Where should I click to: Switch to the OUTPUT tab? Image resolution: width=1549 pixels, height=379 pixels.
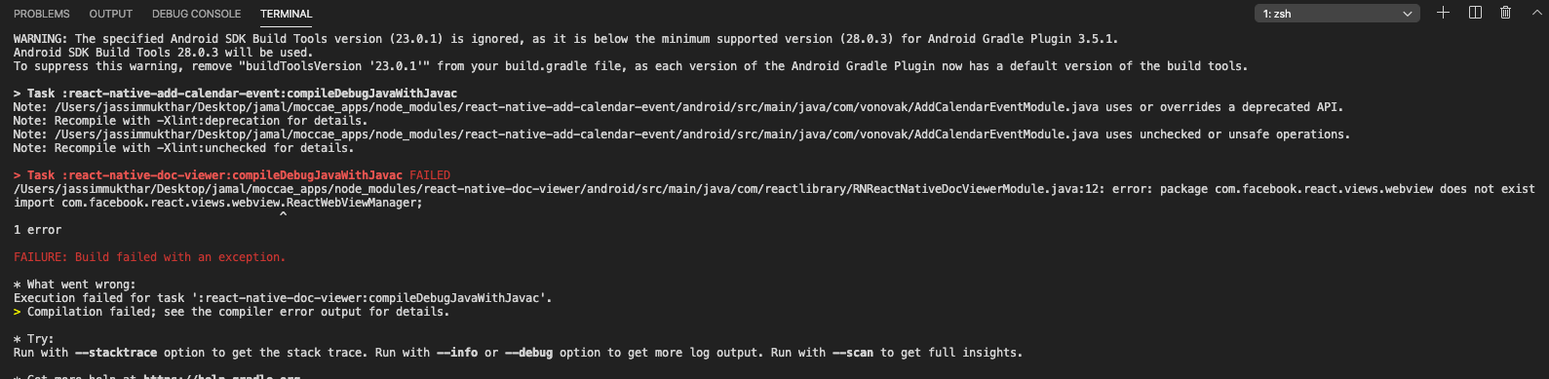click(x=110, y=14)
